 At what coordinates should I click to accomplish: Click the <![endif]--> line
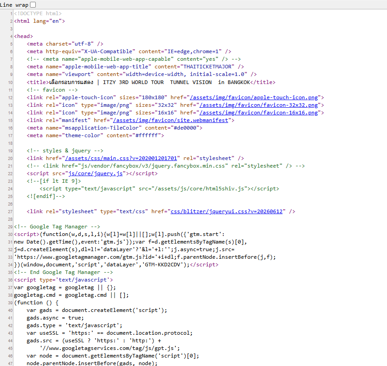46,197
